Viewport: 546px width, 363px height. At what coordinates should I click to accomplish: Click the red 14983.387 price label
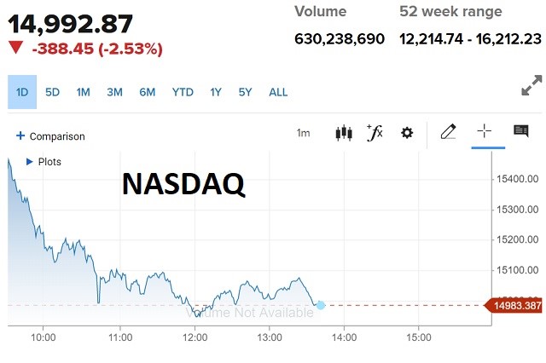point(514,305)
